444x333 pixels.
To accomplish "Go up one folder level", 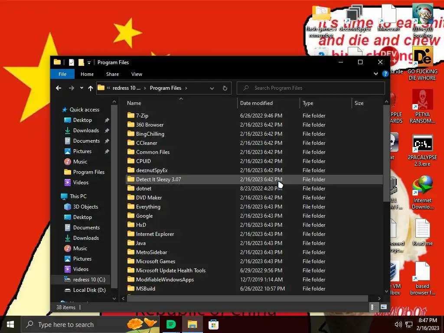I will [x=91, y=88].
